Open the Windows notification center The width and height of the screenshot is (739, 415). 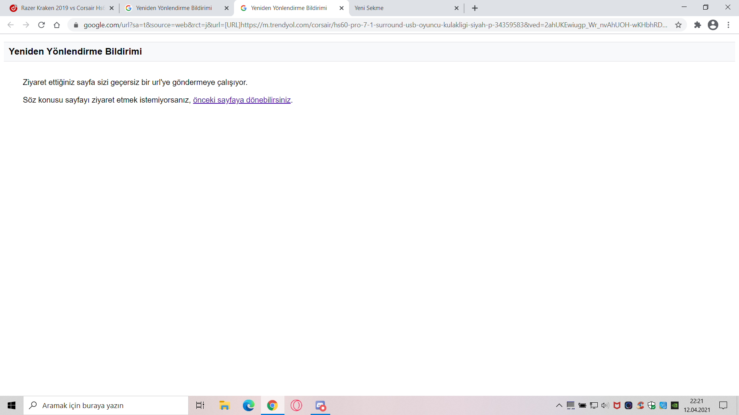point(723,405)
